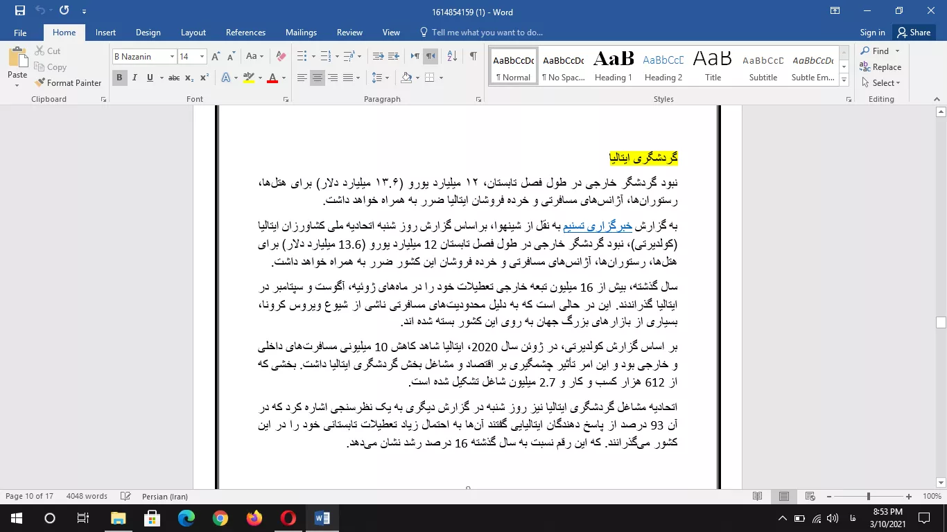Click the Tell me what you want to do box

coord(481,33)
